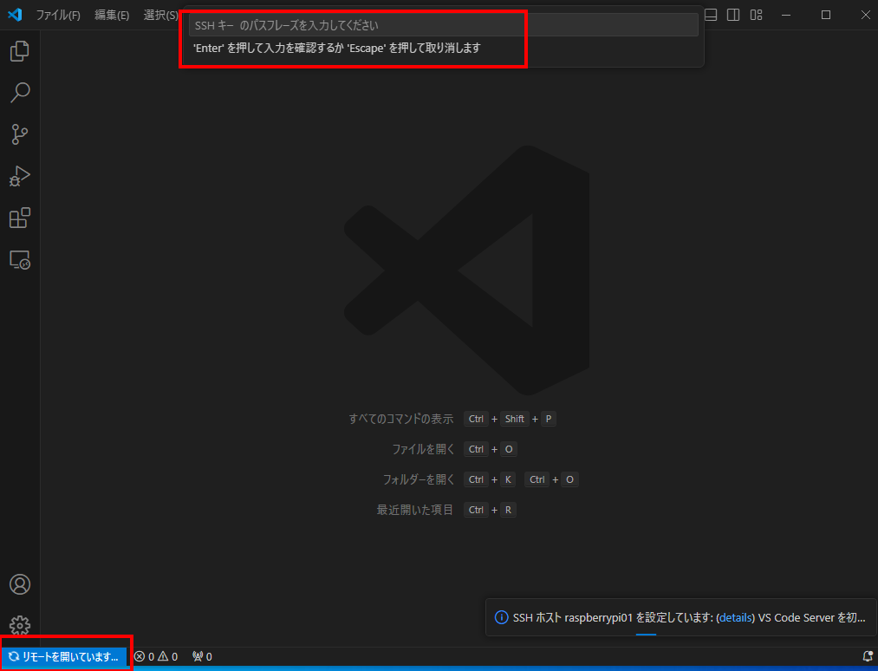Focus the SSH key passphrase input field

(443, 25)
